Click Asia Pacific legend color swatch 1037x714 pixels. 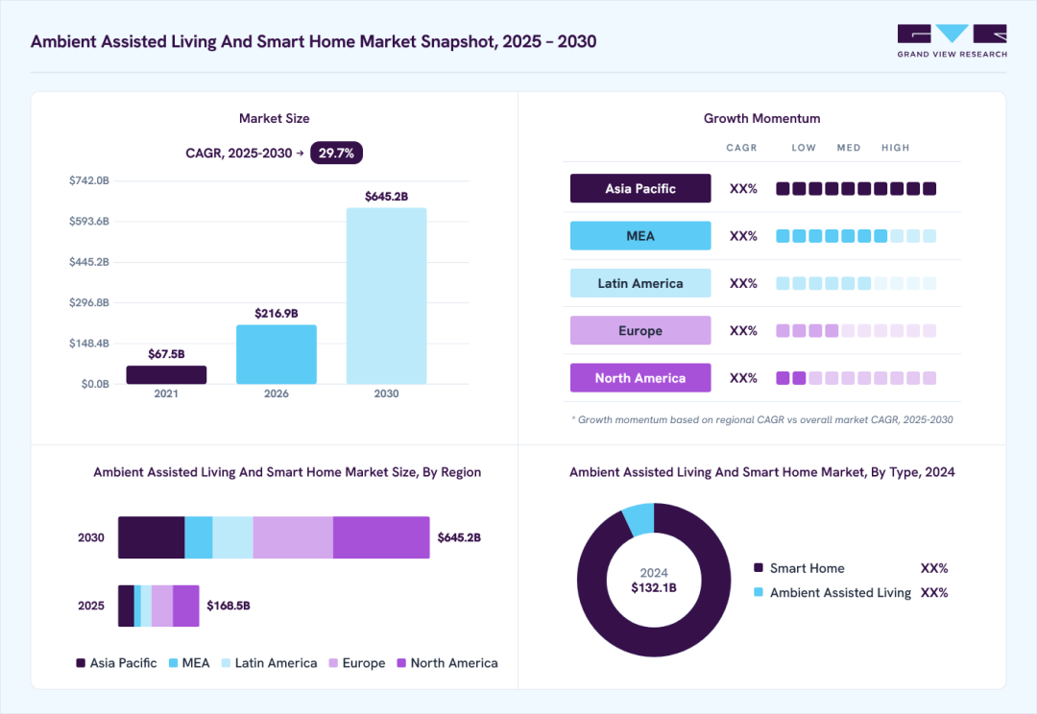point(81,663)
